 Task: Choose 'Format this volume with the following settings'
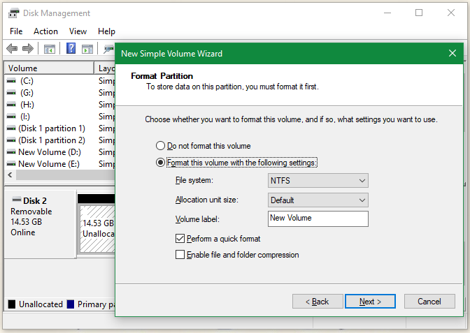pyautogui.click(x=161, y=163)
